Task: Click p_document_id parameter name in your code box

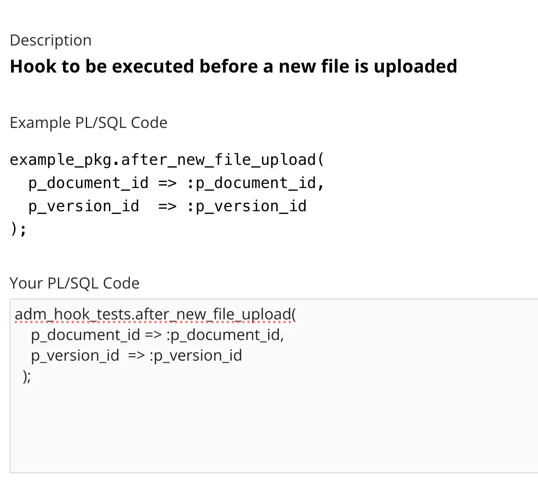Action: 85,335
